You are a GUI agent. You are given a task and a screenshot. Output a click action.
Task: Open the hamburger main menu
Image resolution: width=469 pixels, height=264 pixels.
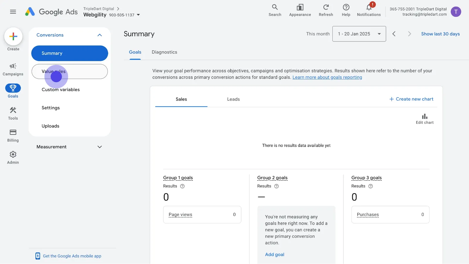coord(13,12)
